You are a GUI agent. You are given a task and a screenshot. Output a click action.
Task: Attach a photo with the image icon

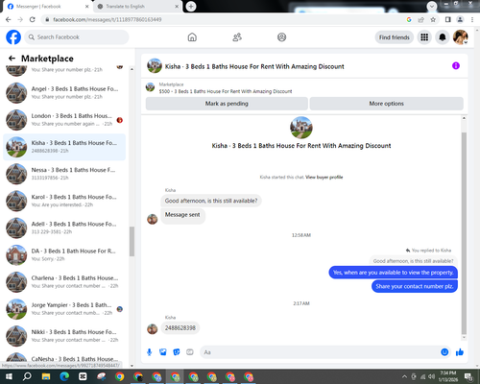coord(163,352)
